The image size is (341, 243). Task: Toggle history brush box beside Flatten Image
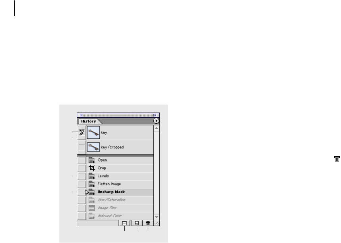click(x=81, y=184)
